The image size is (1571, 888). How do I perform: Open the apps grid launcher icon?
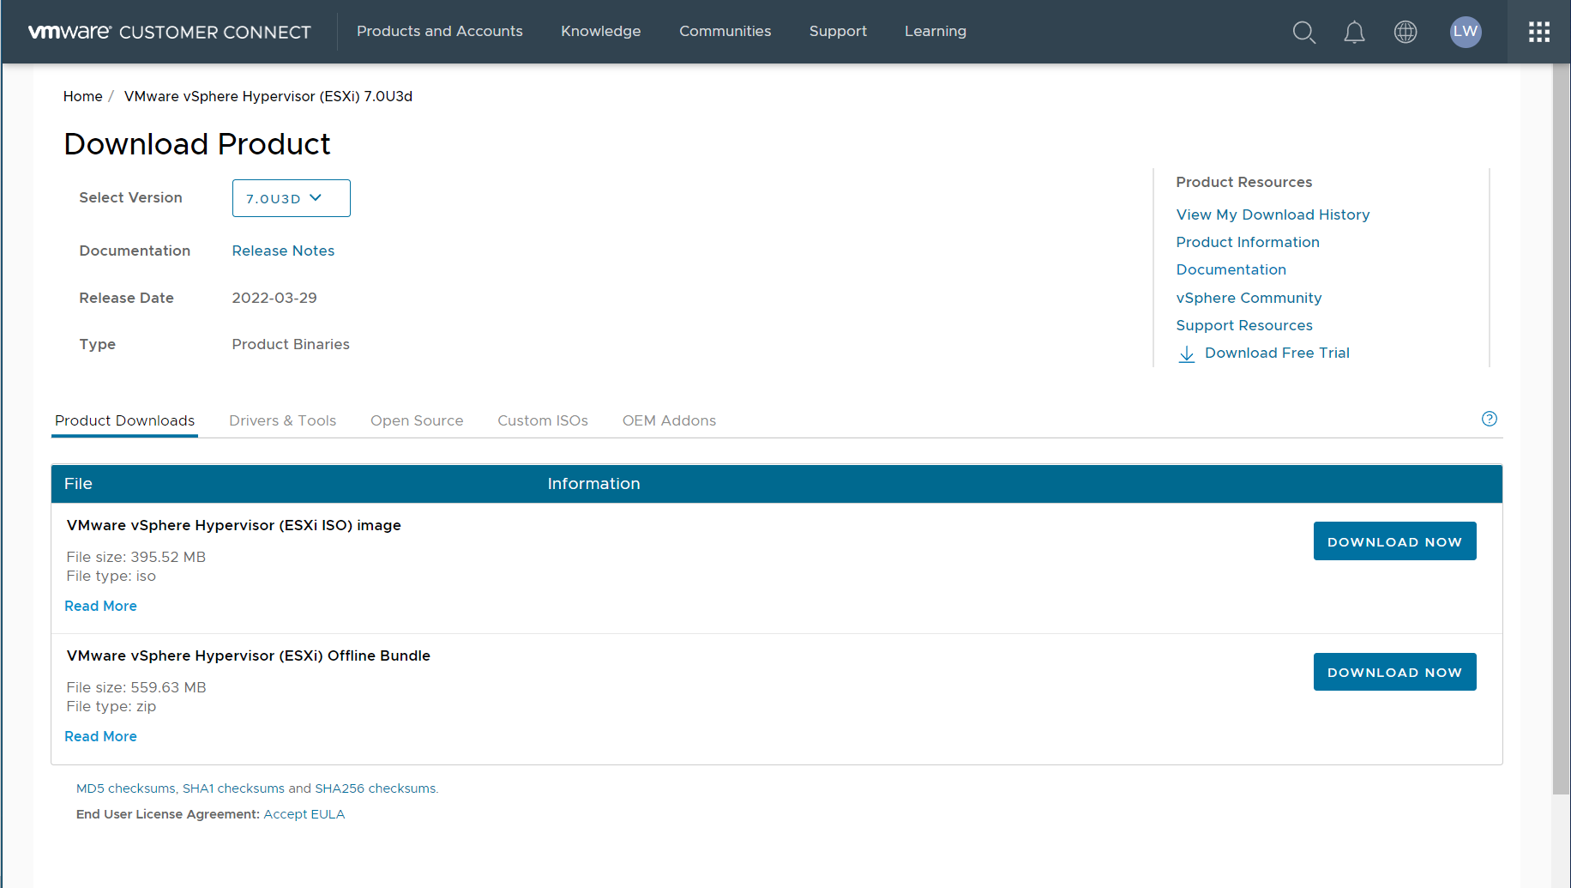point(1538,32)
